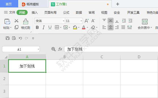Click the fx insert function button
This screenshot has height=98, width=158.
click(x=60, y=49)
